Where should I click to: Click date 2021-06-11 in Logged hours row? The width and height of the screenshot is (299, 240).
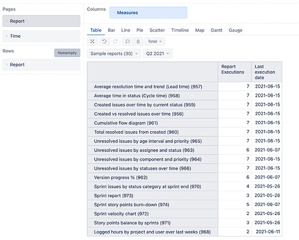pyautogui.click(x=268, y=232)
